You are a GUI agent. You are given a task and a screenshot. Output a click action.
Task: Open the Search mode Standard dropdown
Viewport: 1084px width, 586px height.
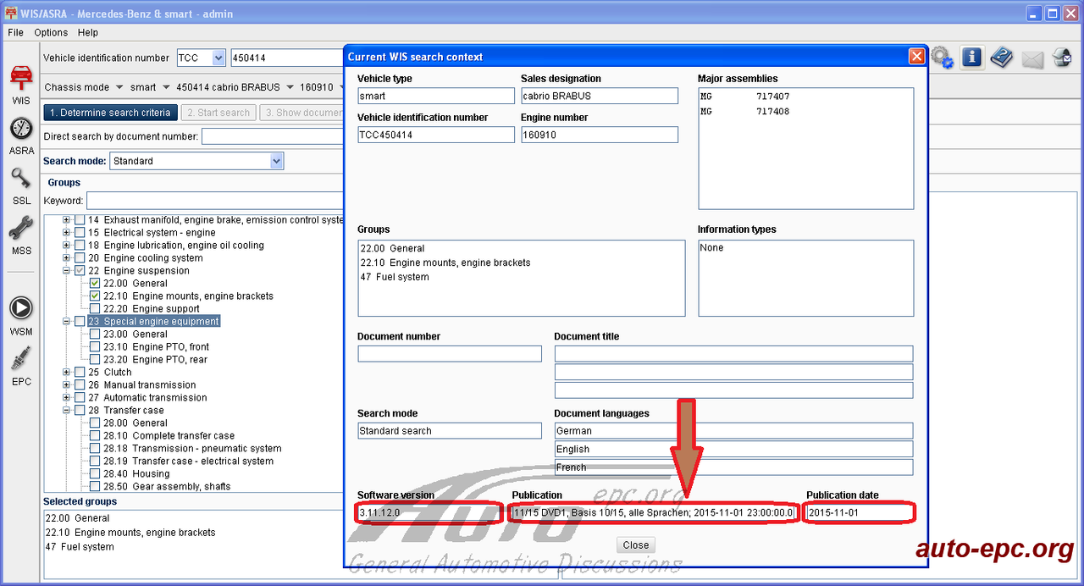click(276, 161)
